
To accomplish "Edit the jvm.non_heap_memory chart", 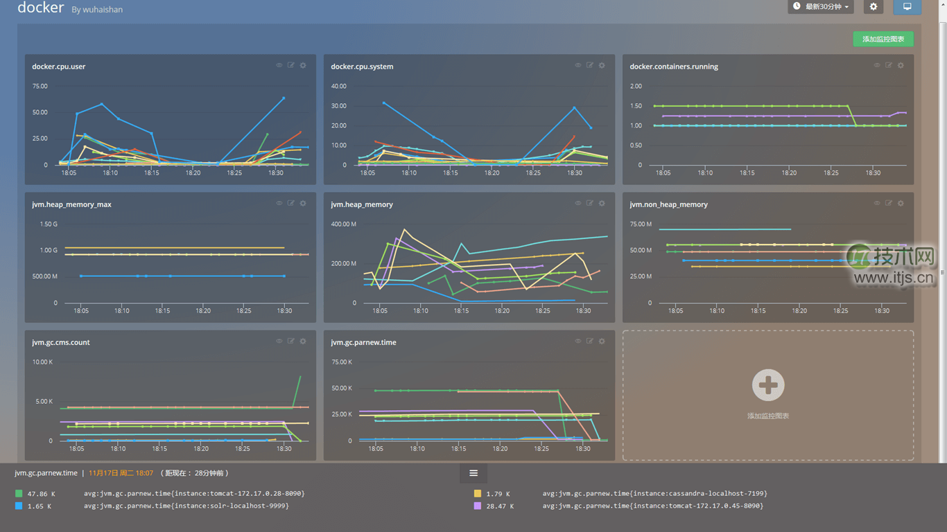I will pyautogui.click(x=889, y=204).
